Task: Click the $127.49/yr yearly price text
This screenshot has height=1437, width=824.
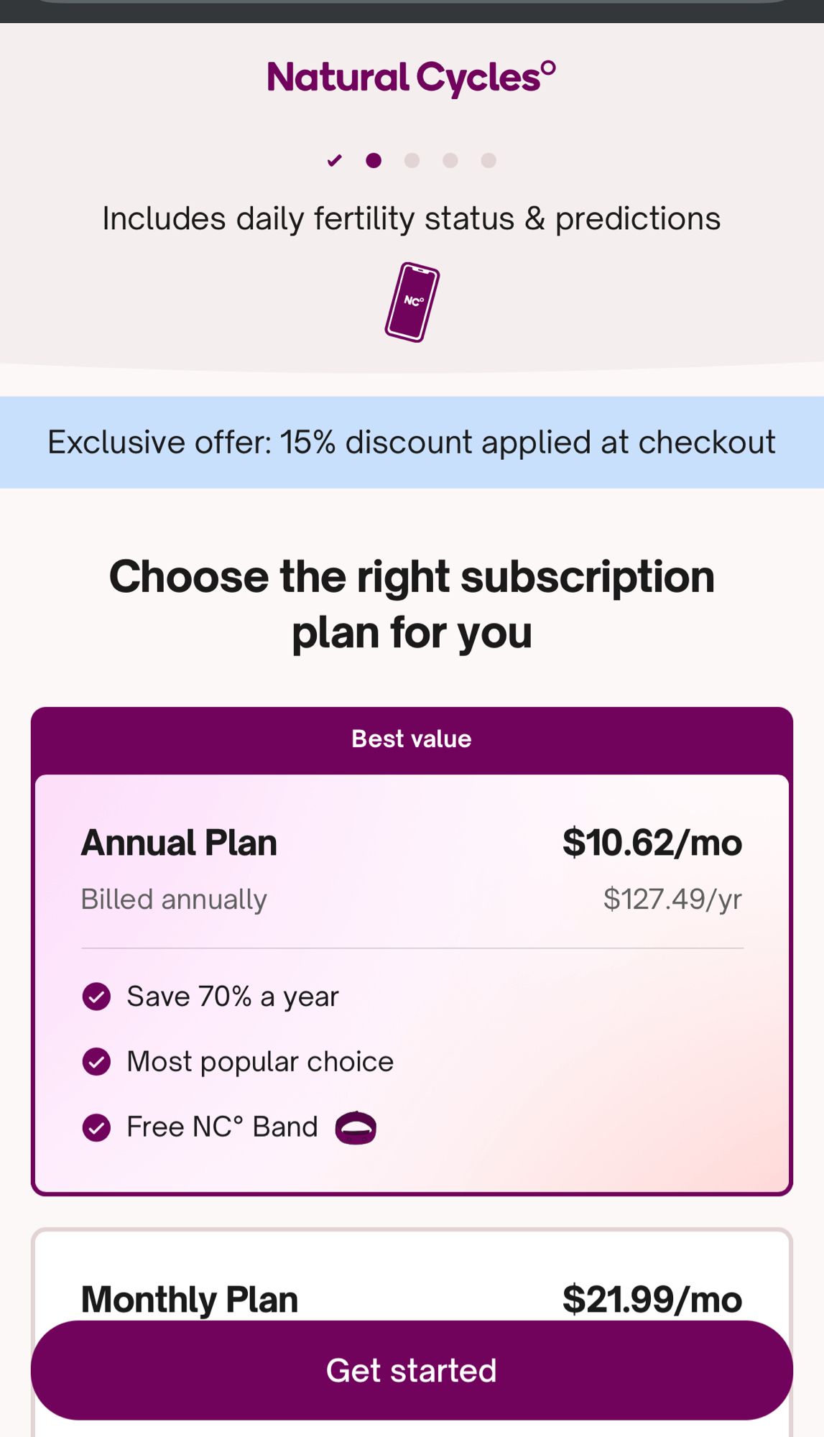Action: [x=672, y=900]
